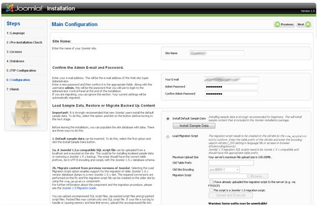
Task: Focus the Site Name input field
Action: 217,53
